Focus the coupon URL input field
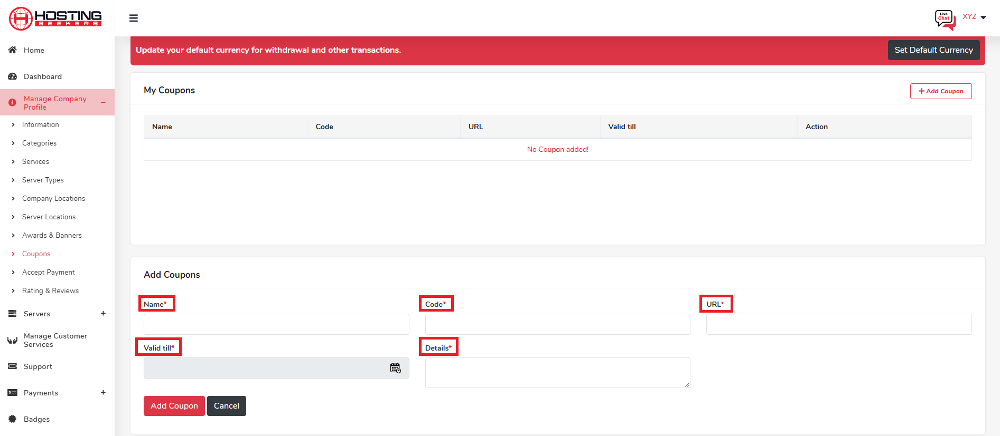This screenshot has width=1000, height=436. click(x=839, y=324)
